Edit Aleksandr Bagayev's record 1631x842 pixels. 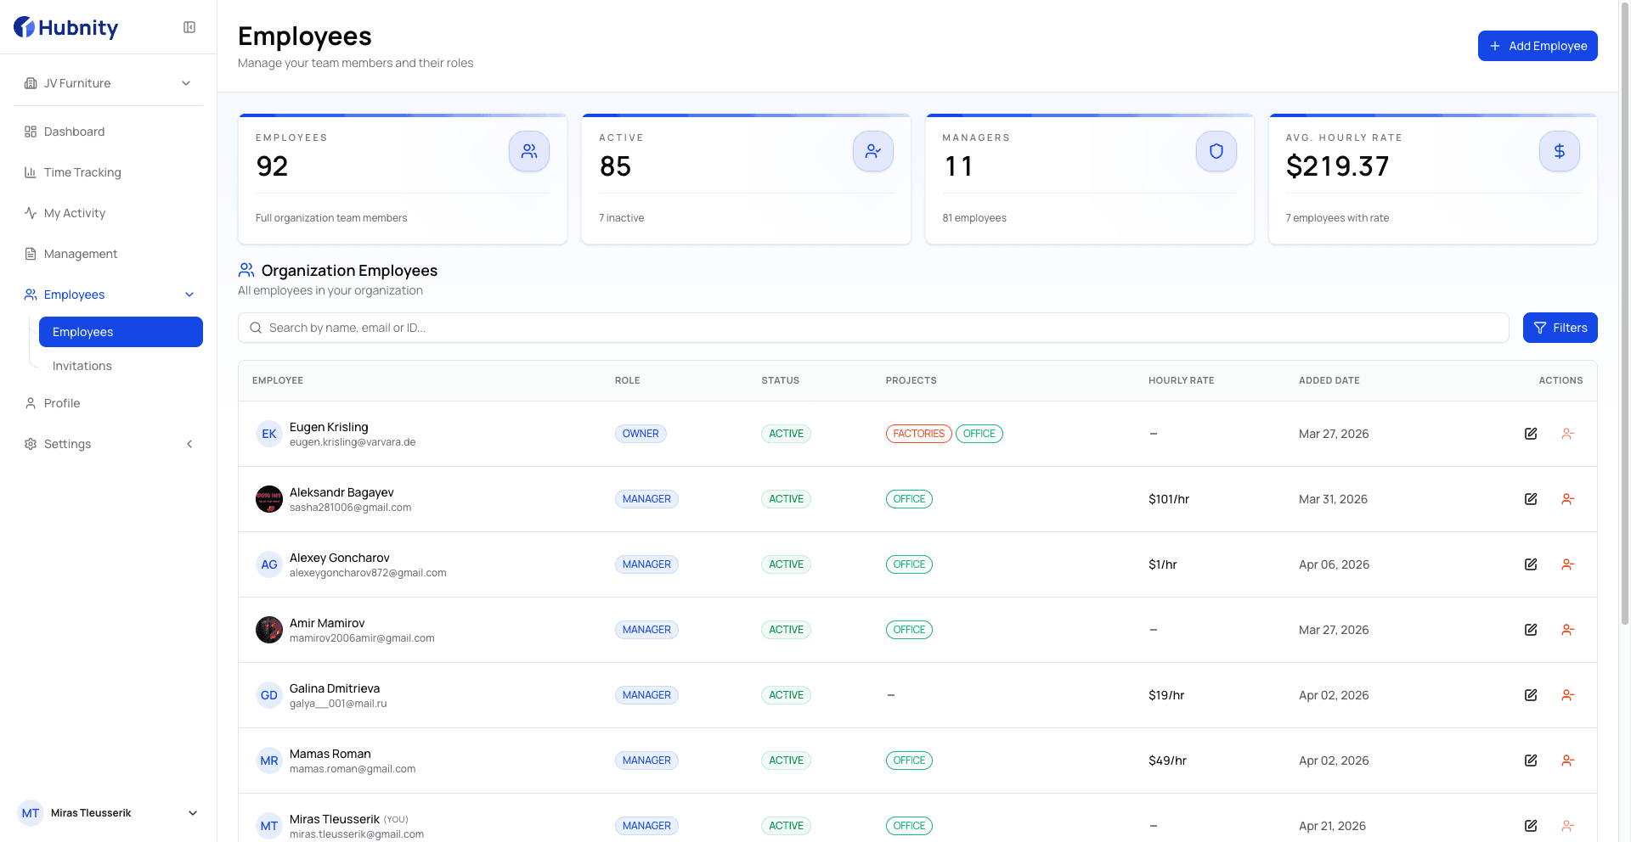[1531, 499]
